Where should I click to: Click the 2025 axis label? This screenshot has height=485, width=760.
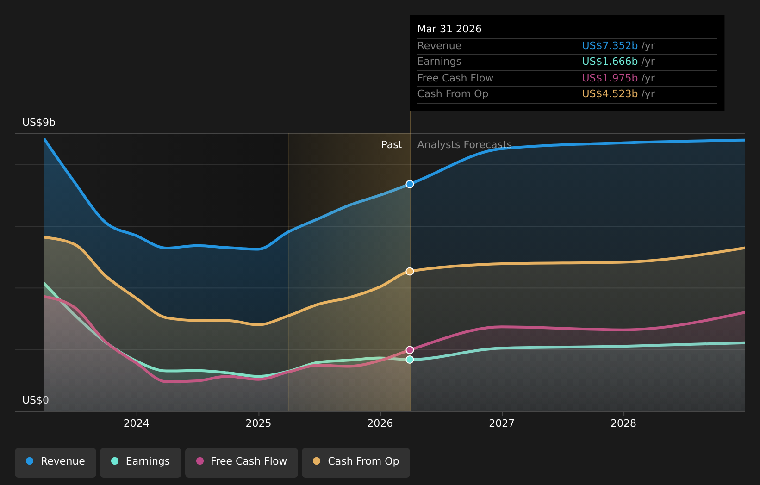(258, 423)
